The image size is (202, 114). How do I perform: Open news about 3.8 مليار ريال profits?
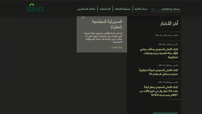point(159,91)
